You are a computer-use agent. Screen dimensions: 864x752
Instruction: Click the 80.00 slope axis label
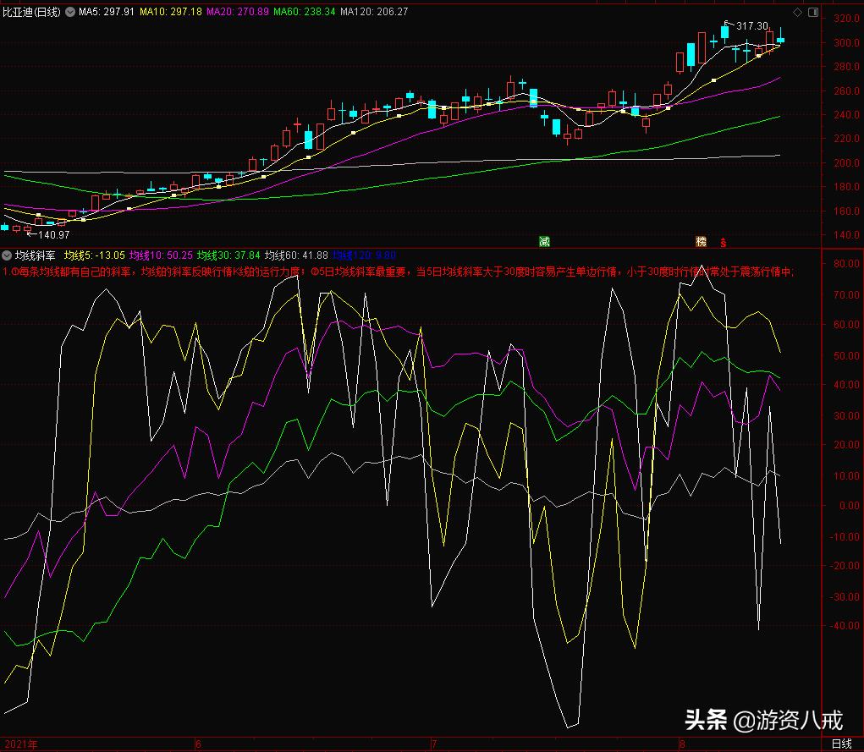point(846,263)
